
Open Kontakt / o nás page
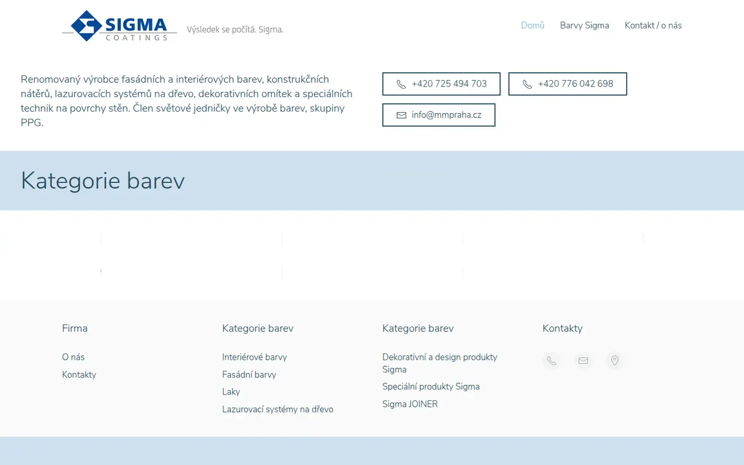[653, 26]
